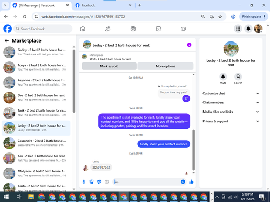Open the Windows notification center icon
This screenshot has height=202, width=270.
262,197
